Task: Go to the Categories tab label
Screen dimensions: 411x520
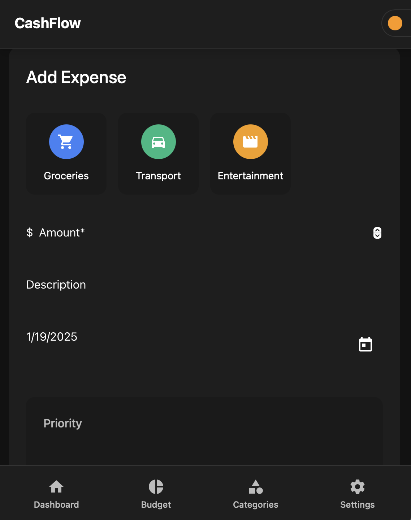Action: [256, 505]
